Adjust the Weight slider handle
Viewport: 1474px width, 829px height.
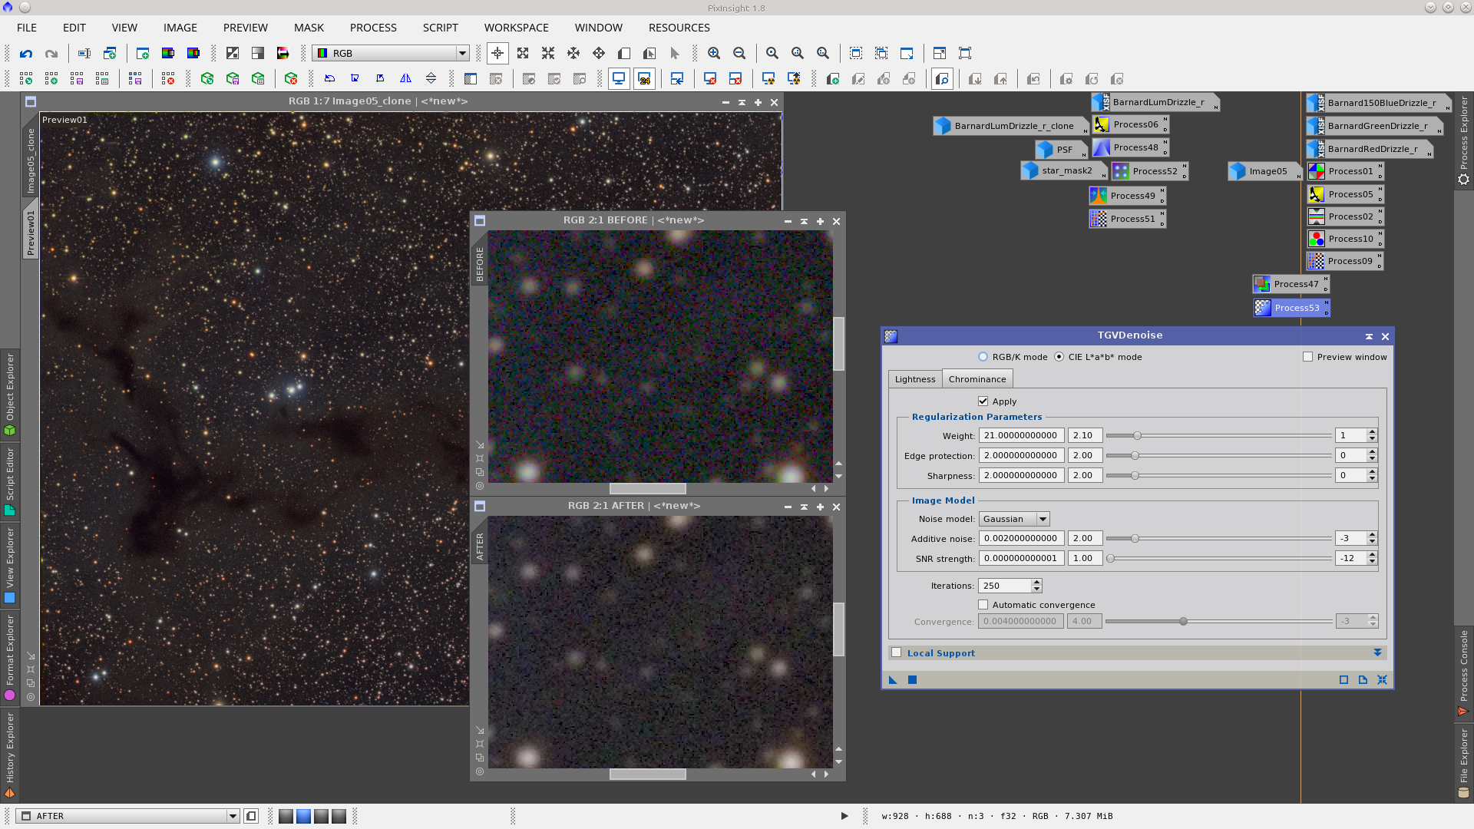click(x=1137, y=436)
